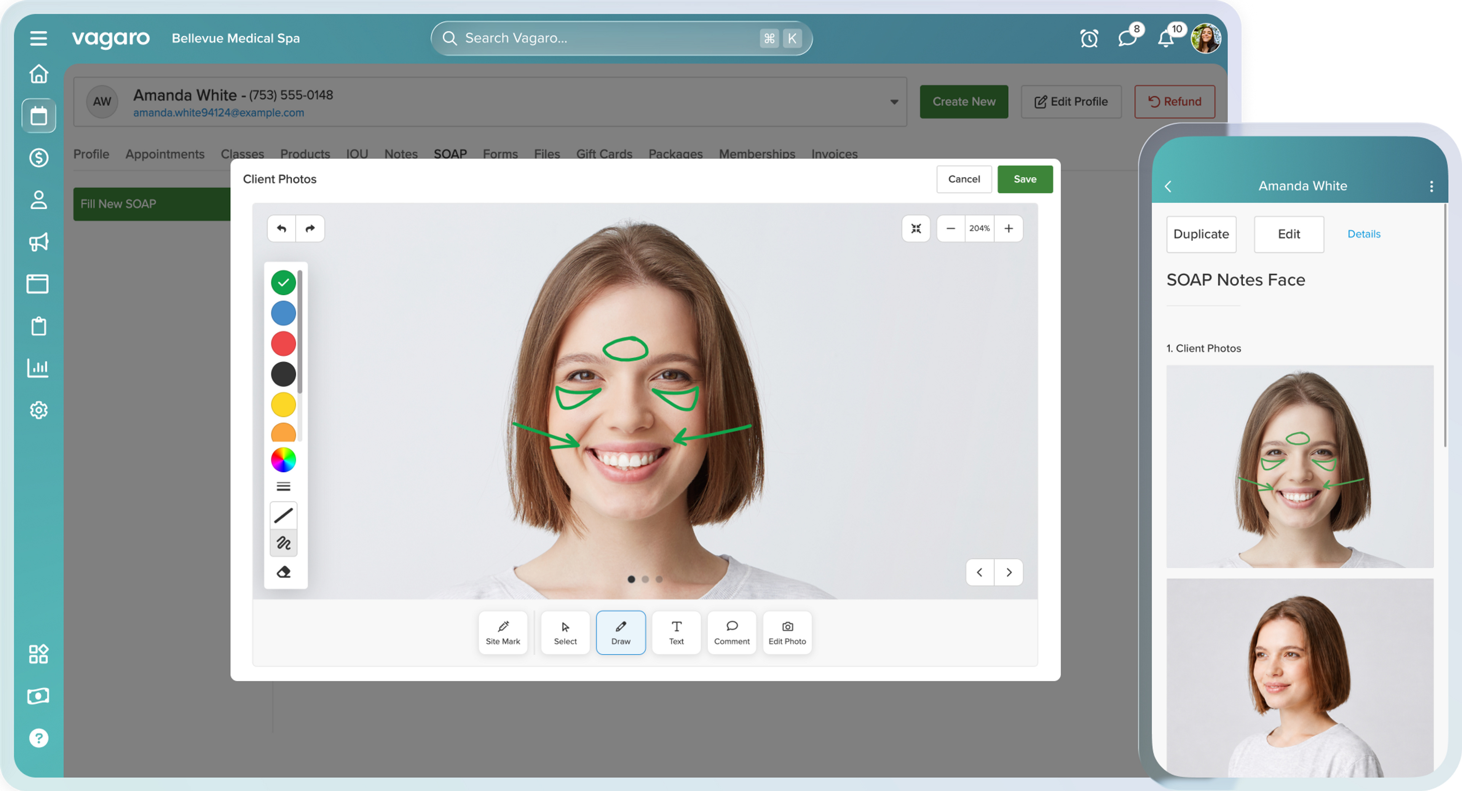Fit photo to screen icon
Viewport: 1462px width, 791px height.
pos(916,229)
